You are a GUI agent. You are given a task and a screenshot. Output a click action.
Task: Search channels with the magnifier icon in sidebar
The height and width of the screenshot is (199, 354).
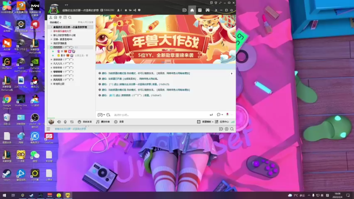pyautogui.click(x=70, y=17)
